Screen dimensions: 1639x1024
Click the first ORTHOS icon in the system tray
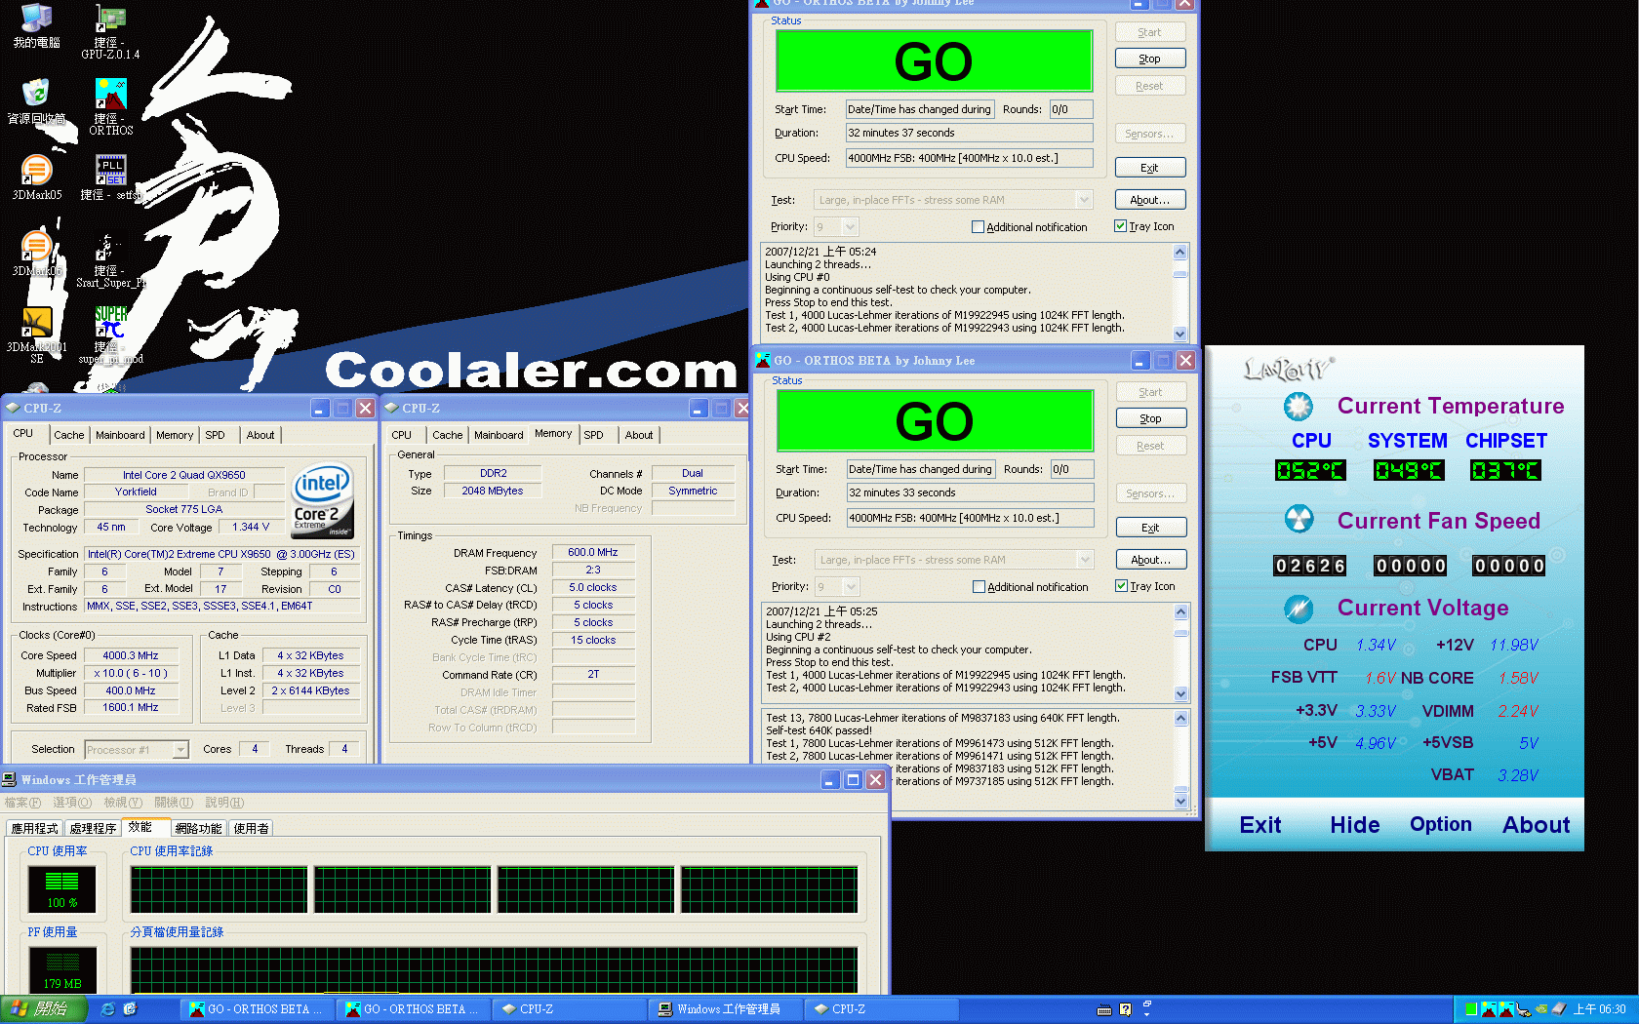(1488, 1009)
